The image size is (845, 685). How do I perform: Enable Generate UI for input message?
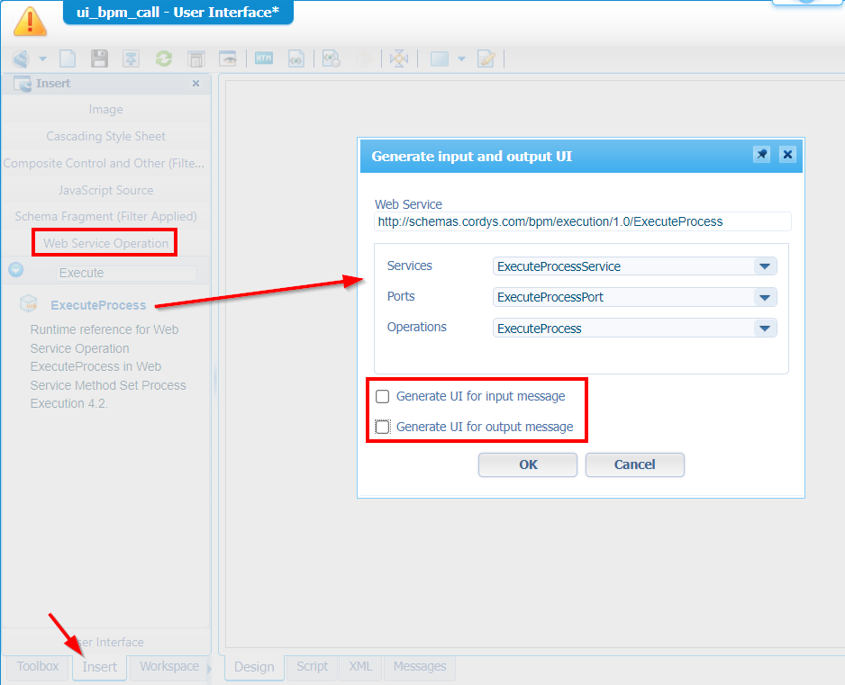click(x=383, y=396)
